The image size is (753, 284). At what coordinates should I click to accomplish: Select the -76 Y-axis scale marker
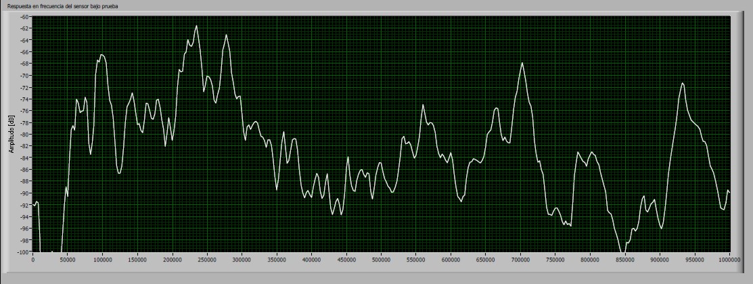point(26,111)
